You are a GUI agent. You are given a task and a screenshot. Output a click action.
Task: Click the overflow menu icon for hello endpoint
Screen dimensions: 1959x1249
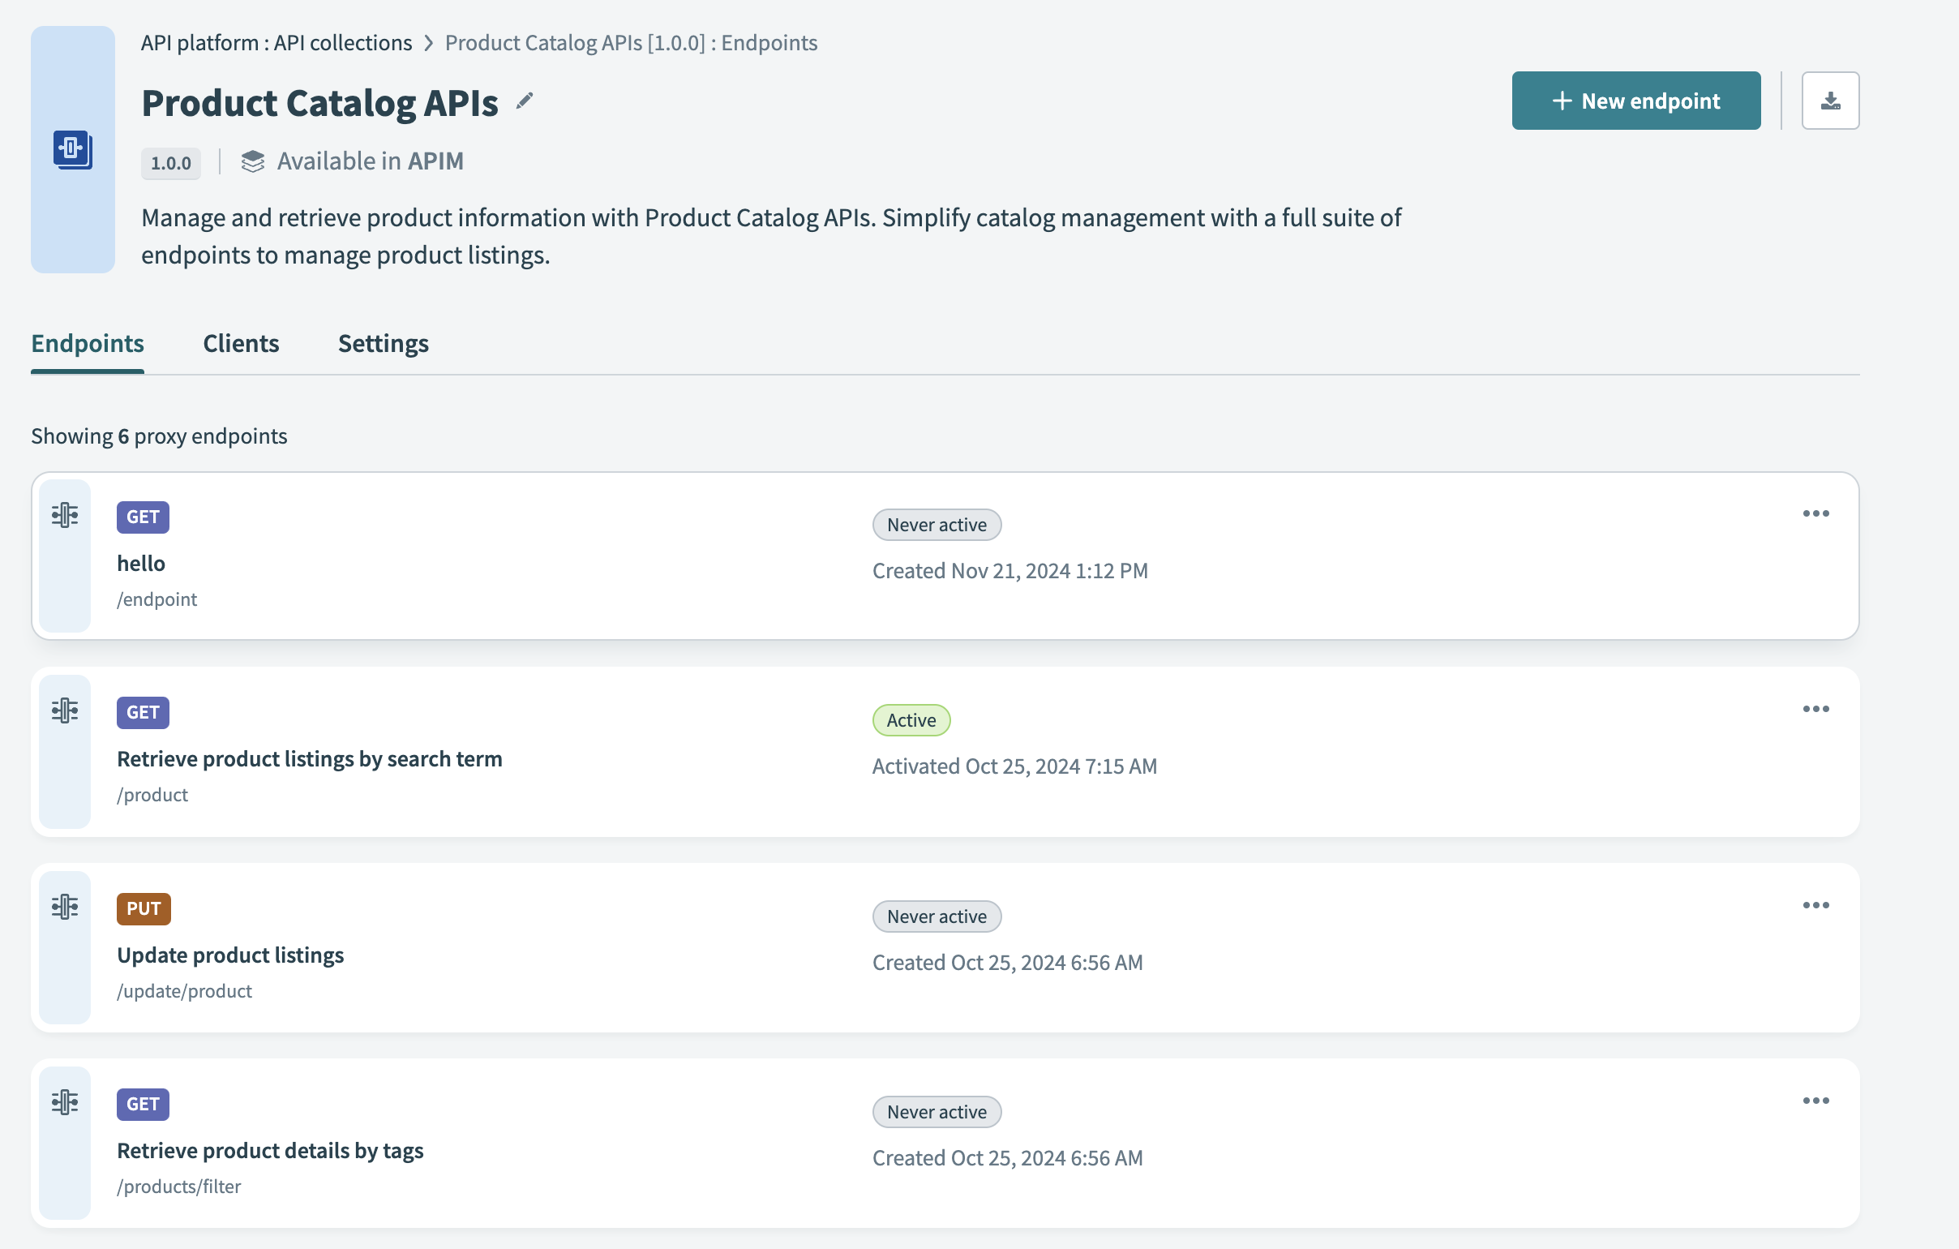pyautogui.click(x=1816, y=513)
